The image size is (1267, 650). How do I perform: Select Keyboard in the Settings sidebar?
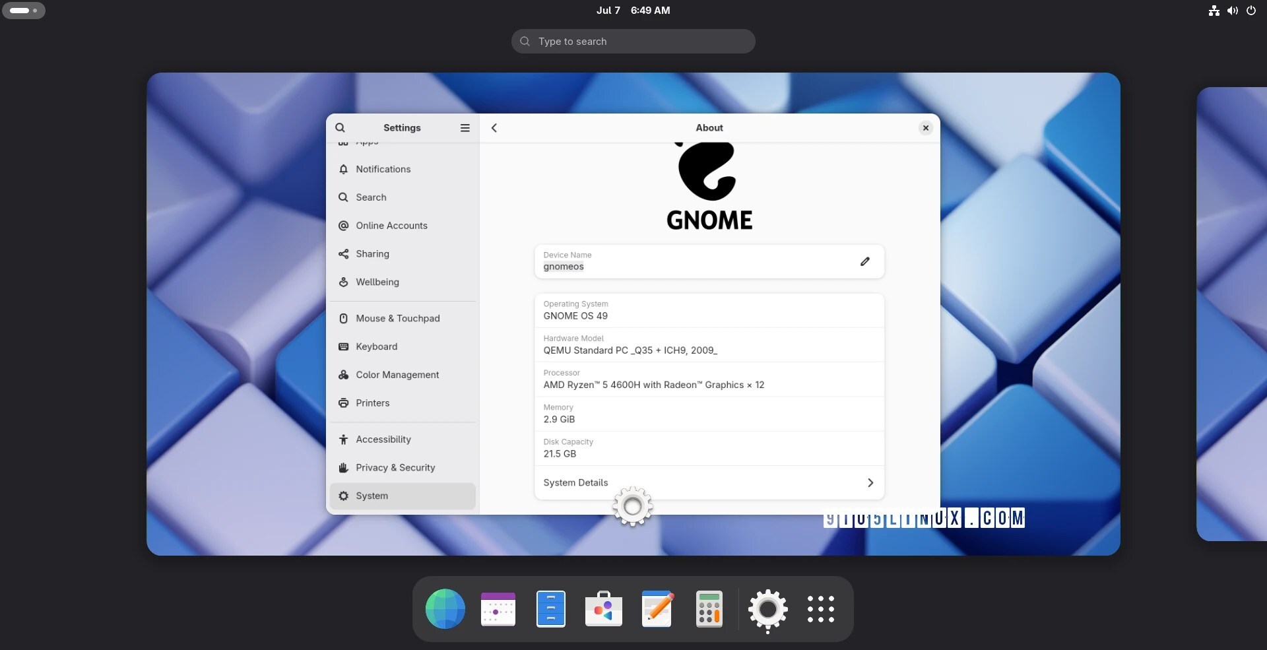403,347
